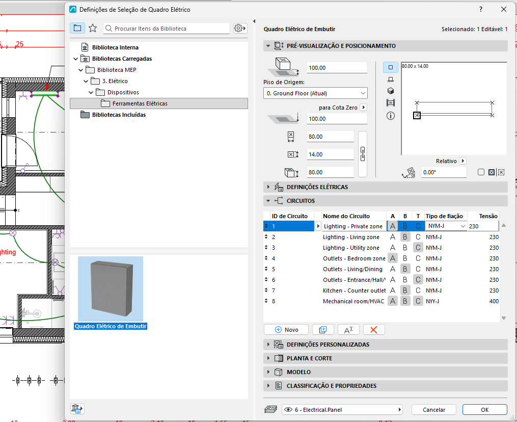This screenshot has height=422, width=517.
Task: Expand the PLANTA E CORTE section
Action: (x=268, y=358)
